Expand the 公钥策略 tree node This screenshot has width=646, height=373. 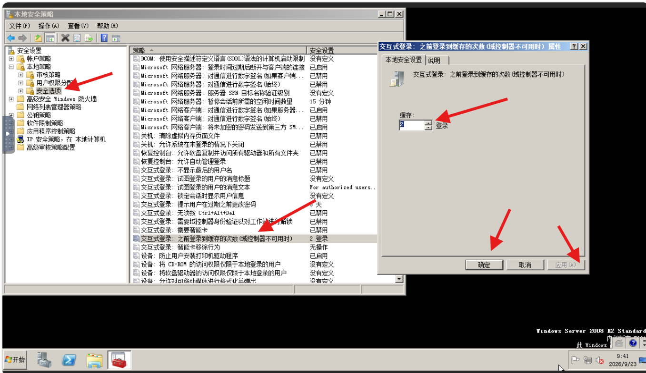coord(11,115)
